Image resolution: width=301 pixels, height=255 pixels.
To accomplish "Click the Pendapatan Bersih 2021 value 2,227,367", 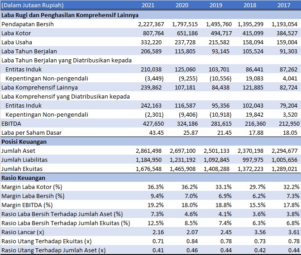I will tap(151, 24).
